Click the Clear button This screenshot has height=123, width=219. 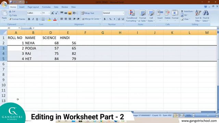185,19
